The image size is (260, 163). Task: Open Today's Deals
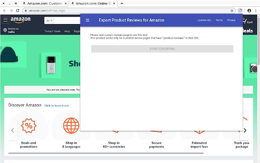(x=52, y=31)
